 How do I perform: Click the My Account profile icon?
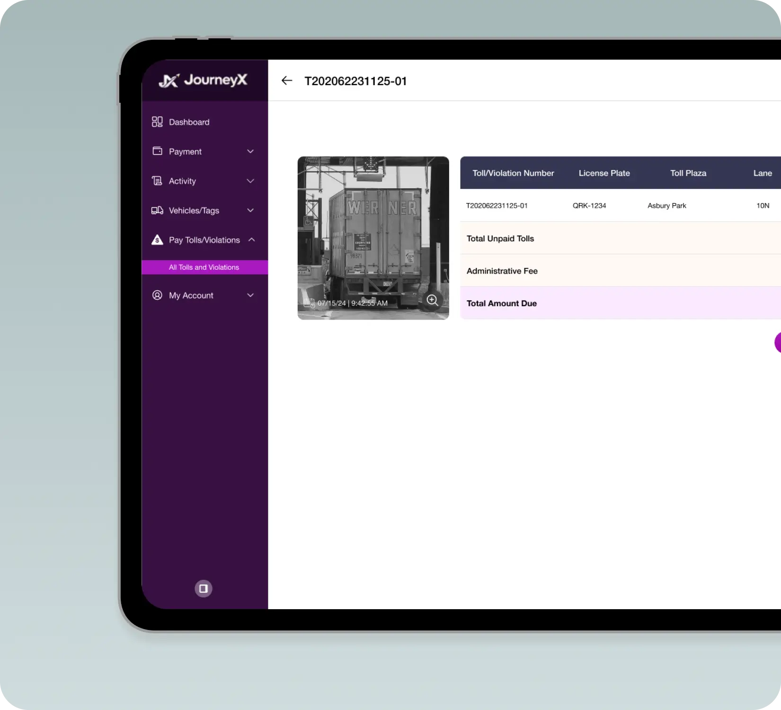click(x=157, y=295)
